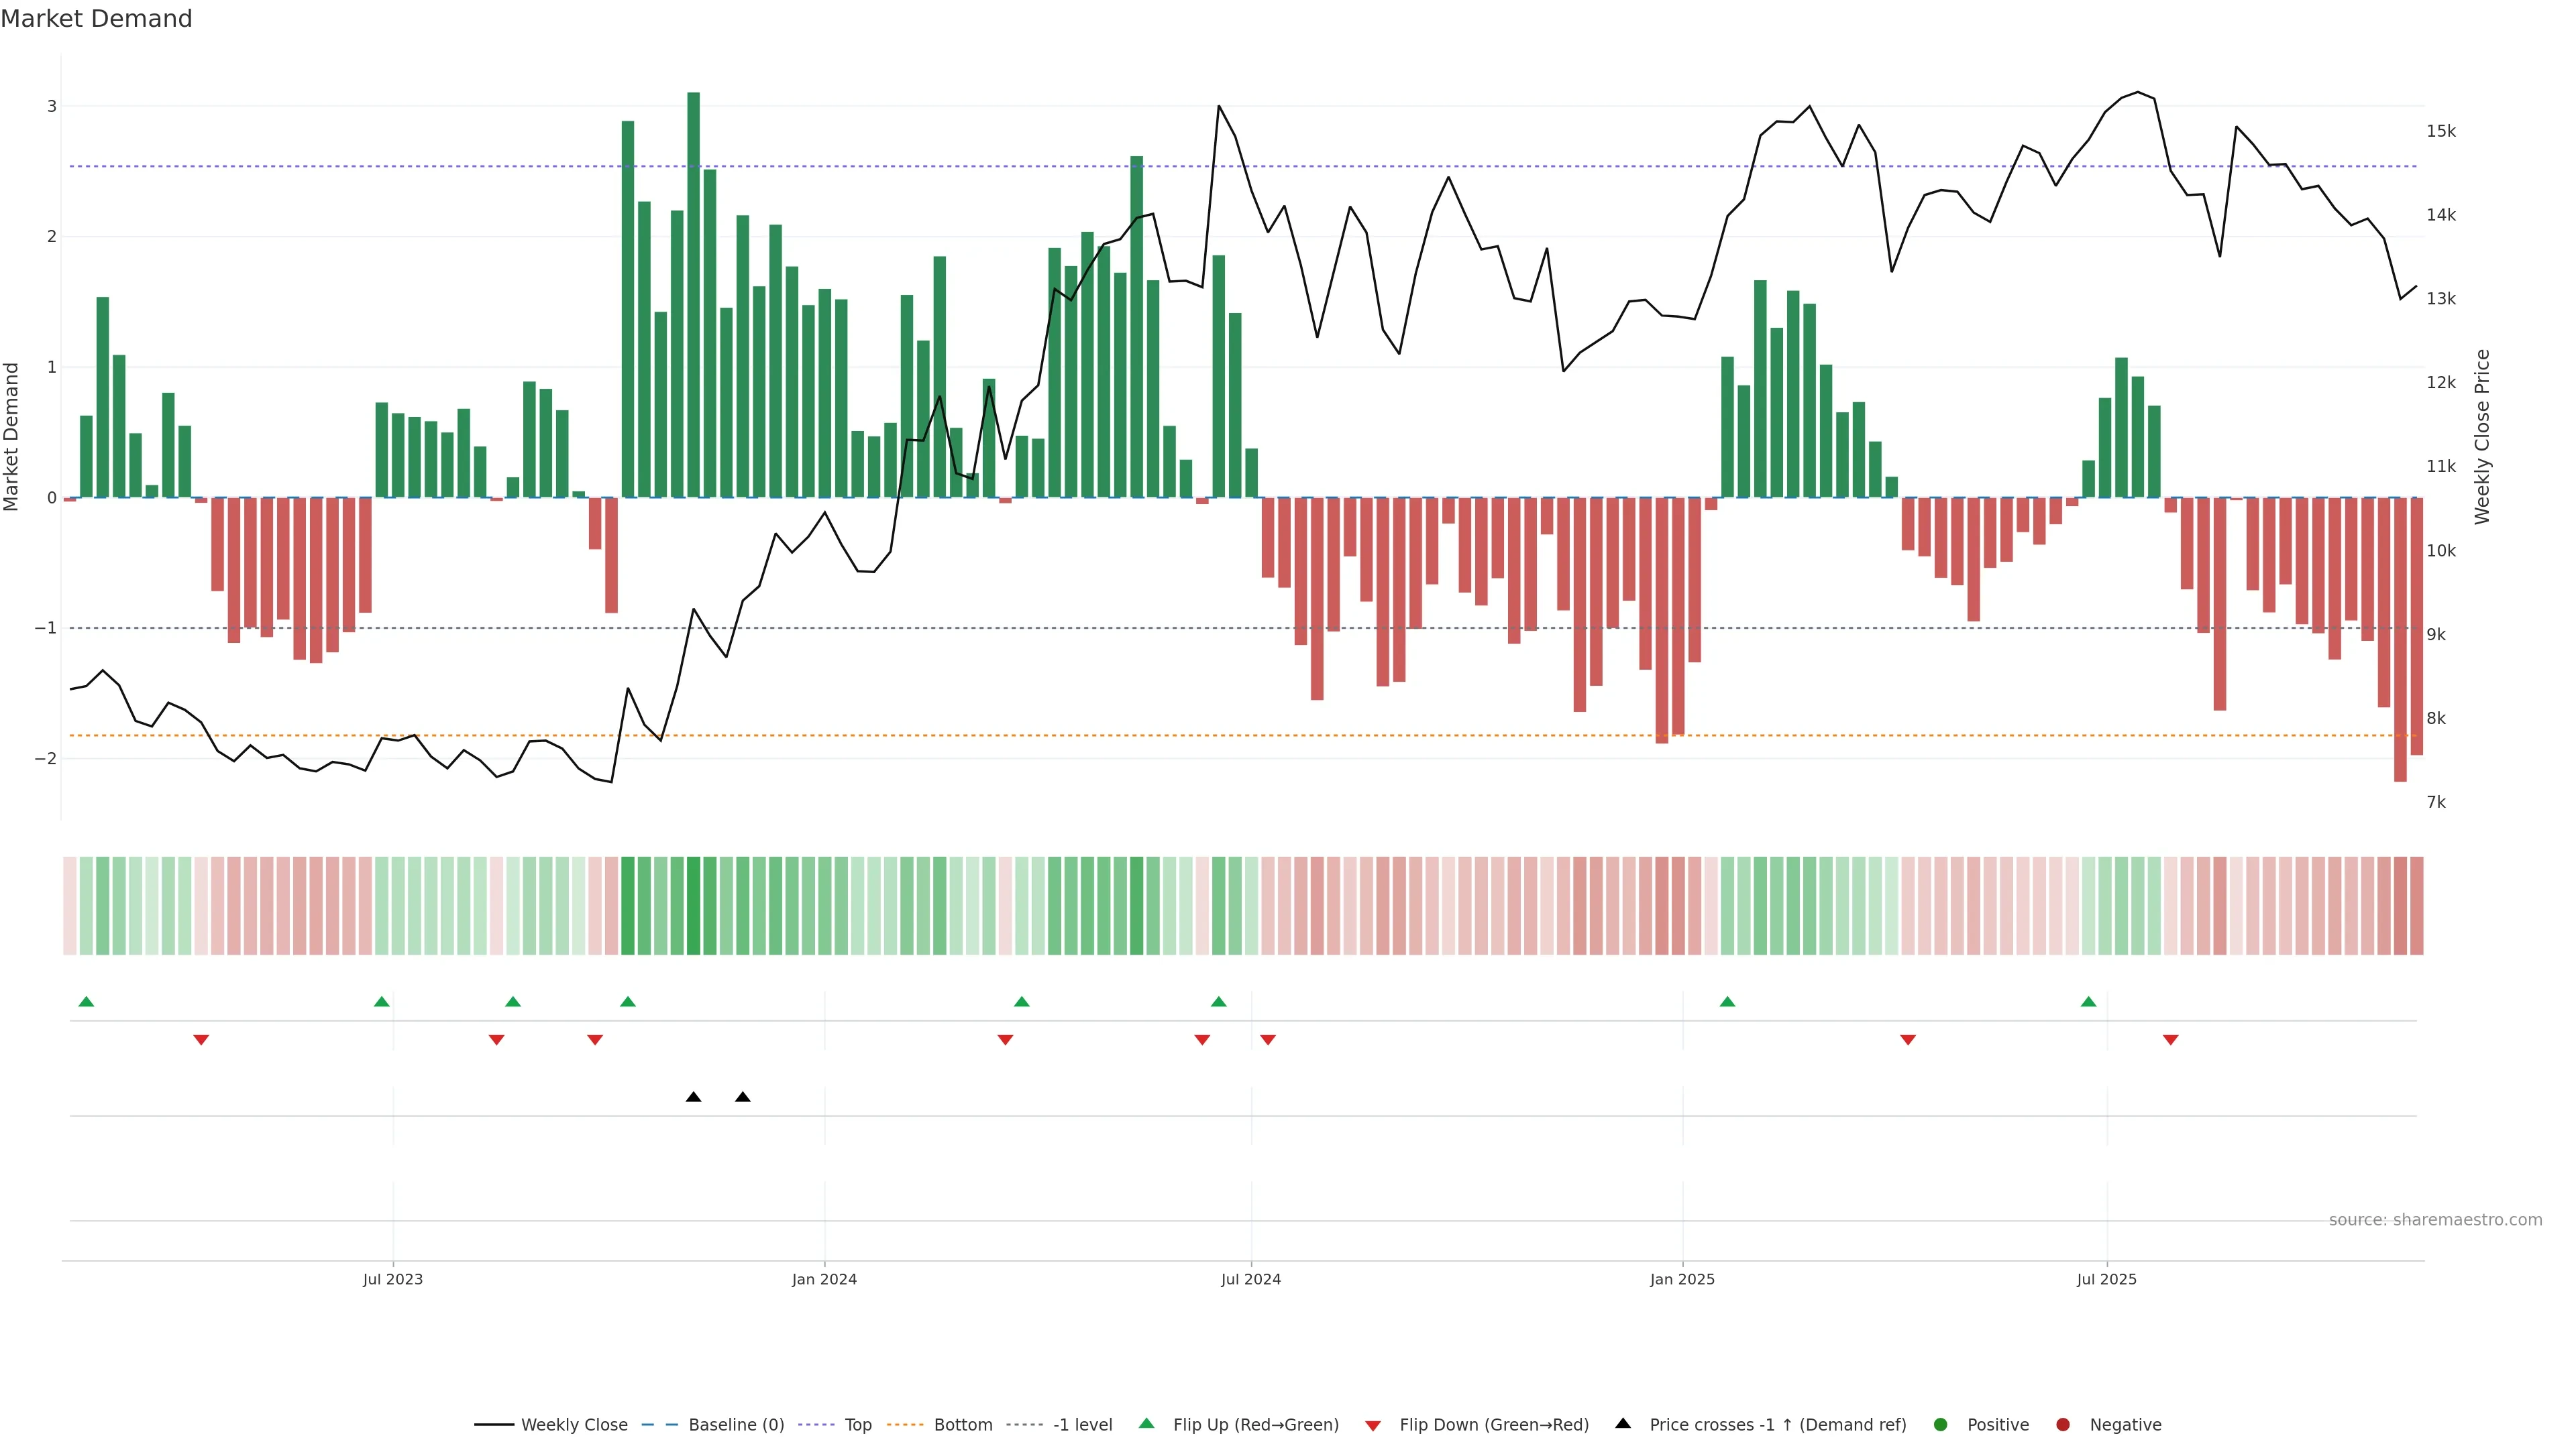The height and width of the screenshot is (1448, 2576).
Task: Click the Market Demand chart title
Action: (96, 19)
